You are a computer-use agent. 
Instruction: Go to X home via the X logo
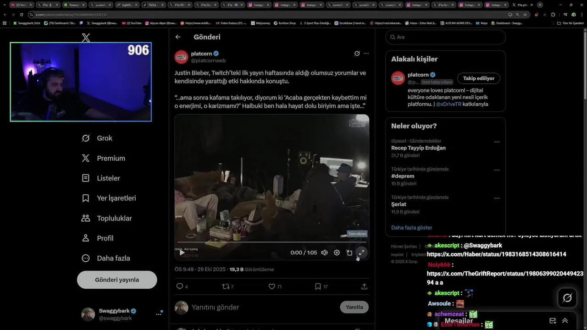point(86,38)
